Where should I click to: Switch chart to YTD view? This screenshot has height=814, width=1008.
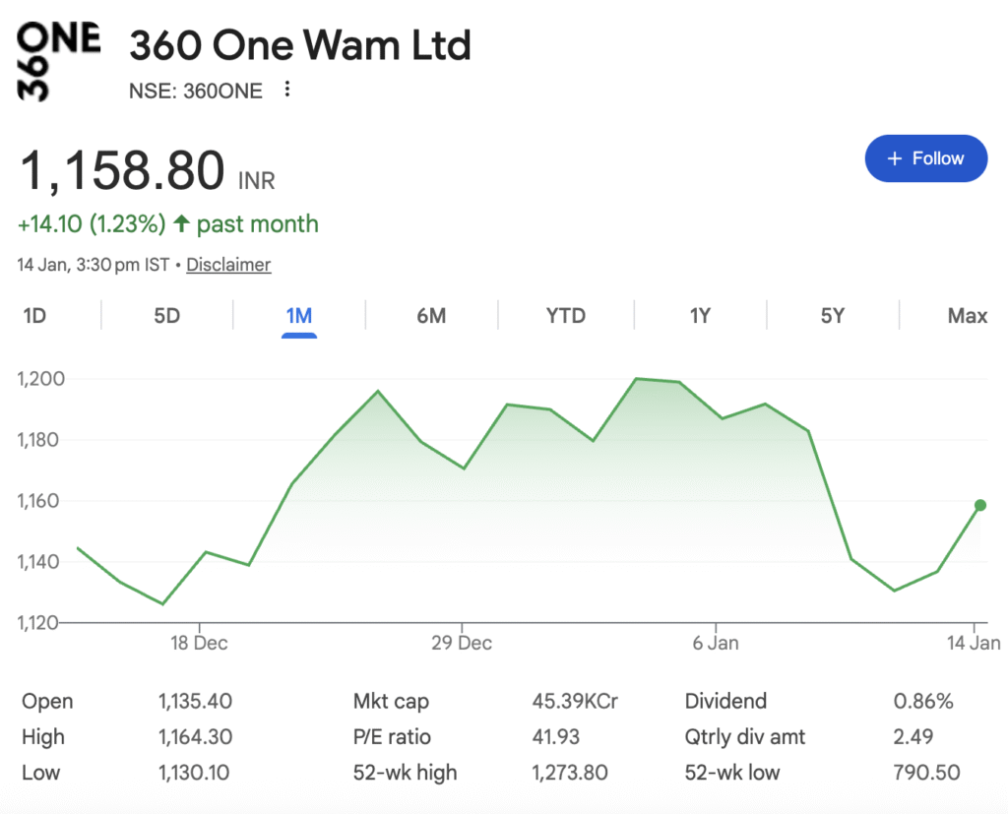coord(566,316)
